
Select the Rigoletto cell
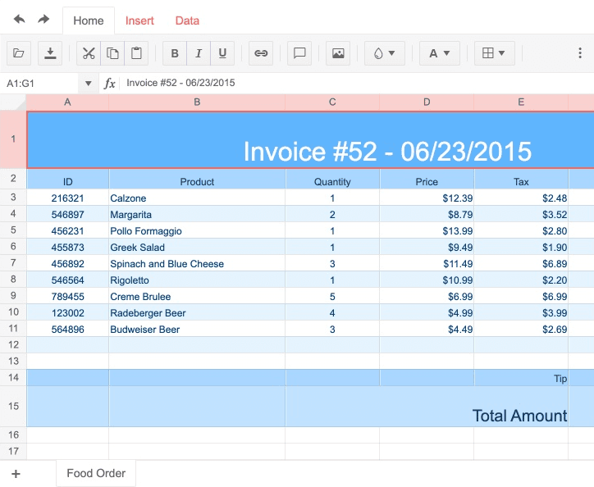point(197,280)
